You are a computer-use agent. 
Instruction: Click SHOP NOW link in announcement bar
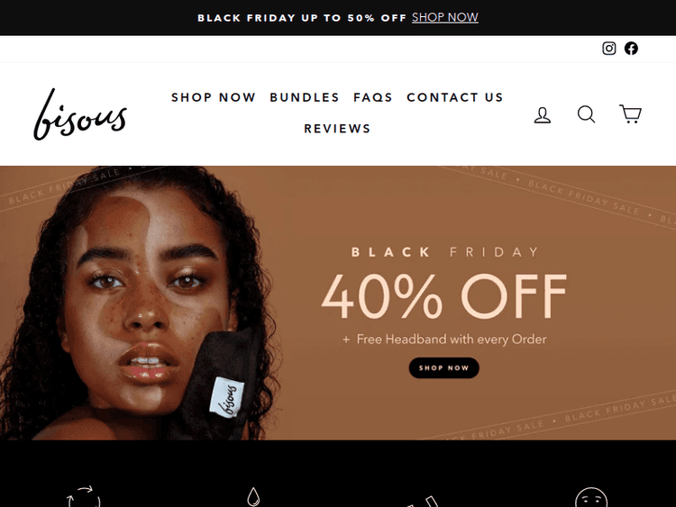pos(445,17)
